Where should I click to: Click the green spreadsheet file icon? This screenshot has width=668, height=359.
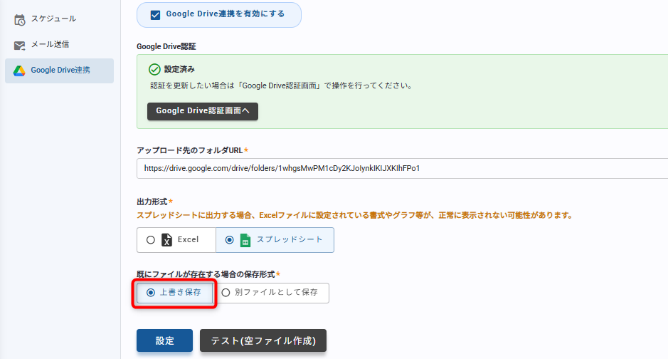point(245,240)
